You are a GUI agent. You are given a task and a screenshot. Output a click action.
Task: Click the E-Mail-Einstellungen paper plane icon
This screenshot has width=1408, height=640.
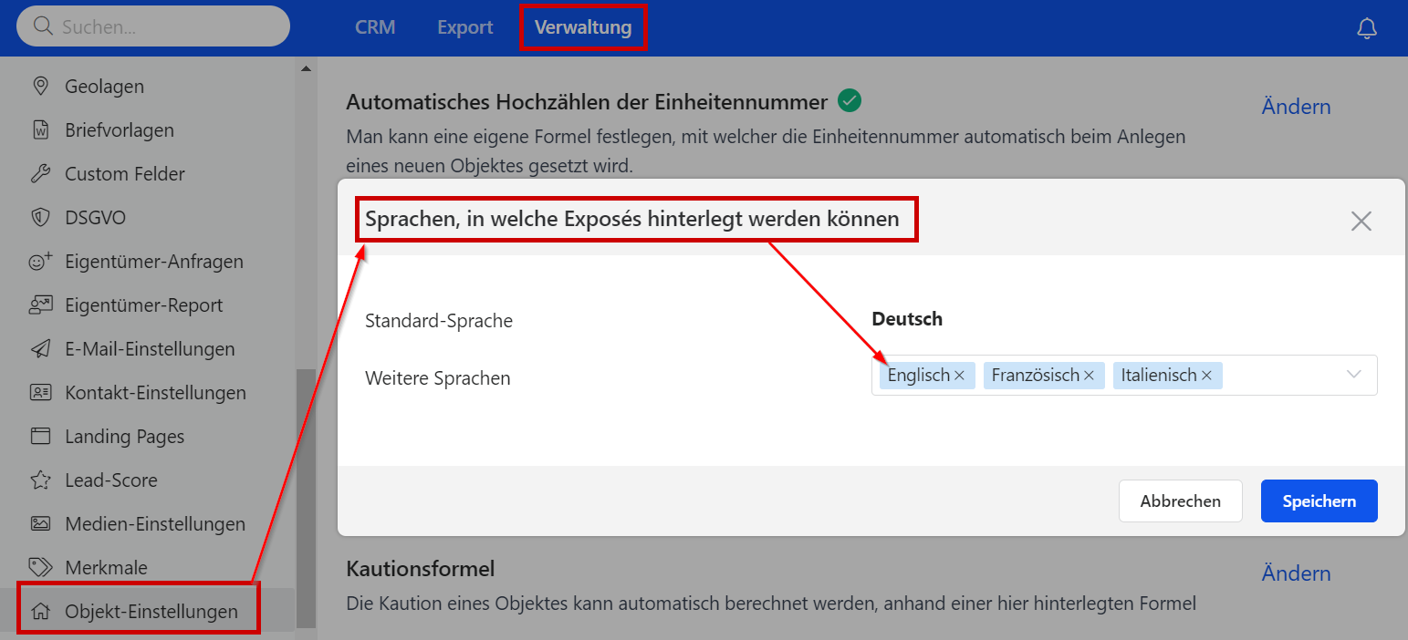[x=40, y=349]
